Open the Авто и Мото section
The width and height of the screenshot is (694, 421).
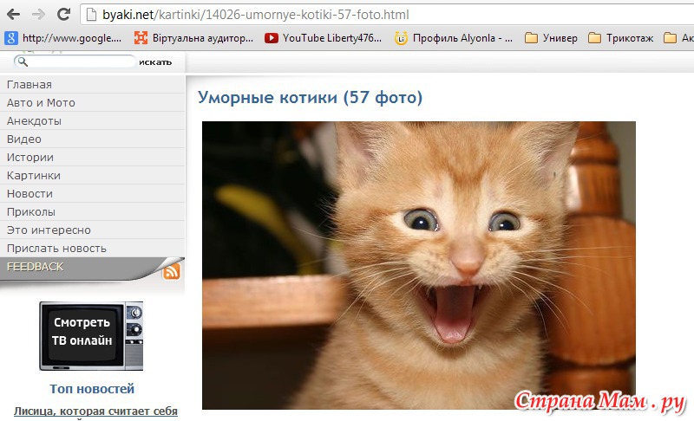92,102
